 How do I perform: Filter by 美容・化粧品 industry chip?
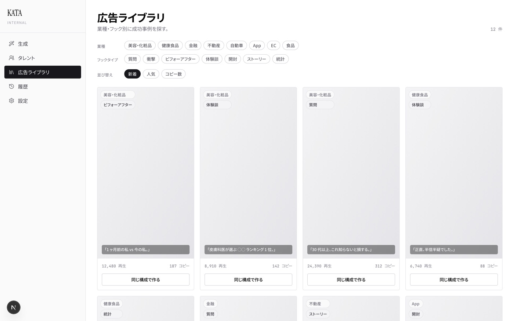(x=140, y=45)
